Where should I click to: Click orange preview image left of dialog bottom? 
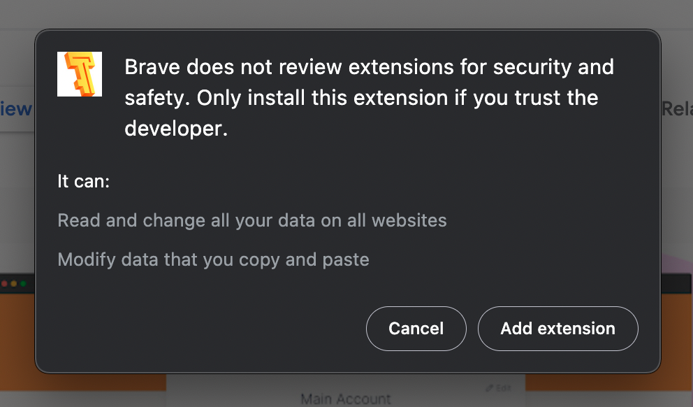pos(17,341)
